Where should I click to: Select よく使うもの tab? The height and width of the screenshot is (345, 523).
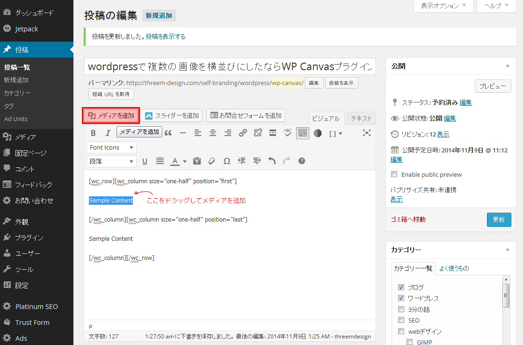[454, 268]
